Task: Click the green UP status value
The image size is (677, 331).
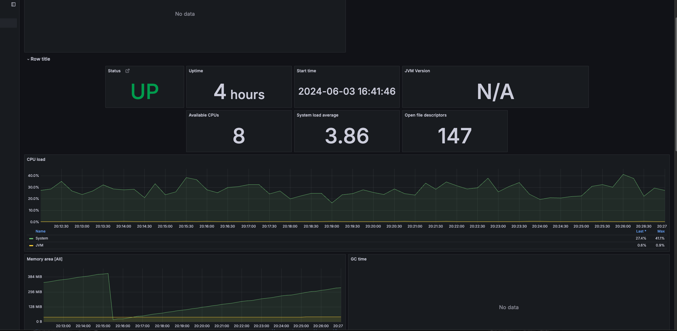Action: (145, 91)
